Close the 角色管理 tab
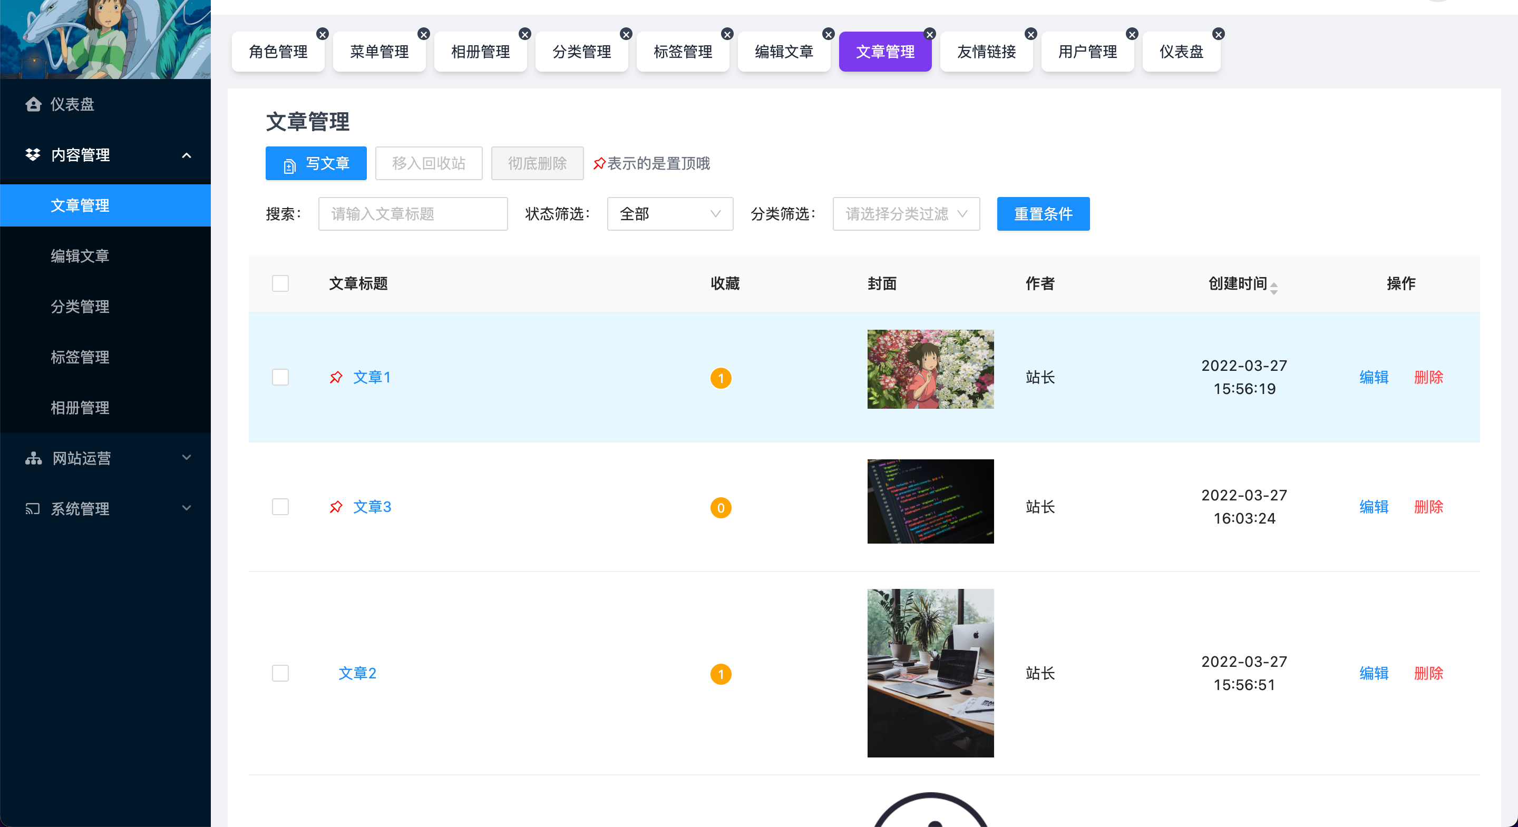 tap(323, 34)
